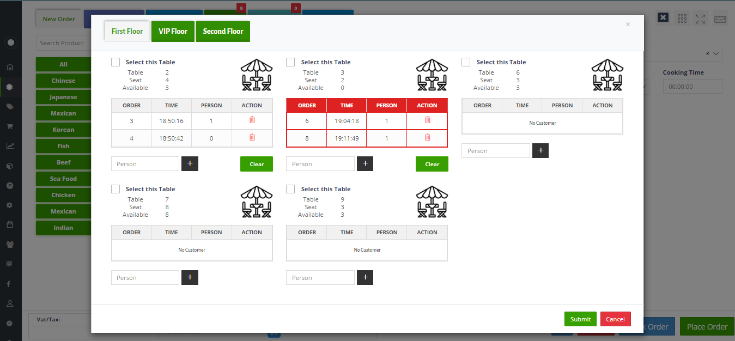This screenshot has height=341, width=735.
Task: Click trash icon for order 6
Action: 427,120
